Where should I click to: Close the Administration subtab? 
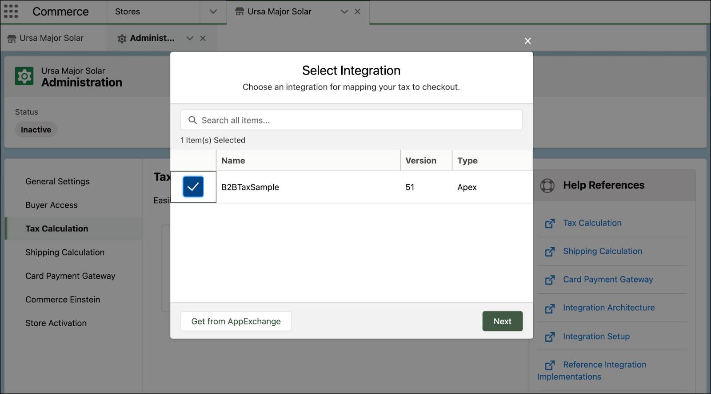(x=203, y=39)
